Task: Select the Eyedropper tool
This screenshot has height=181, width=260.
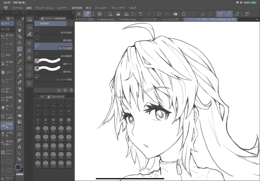Action: tap(19, 62)
